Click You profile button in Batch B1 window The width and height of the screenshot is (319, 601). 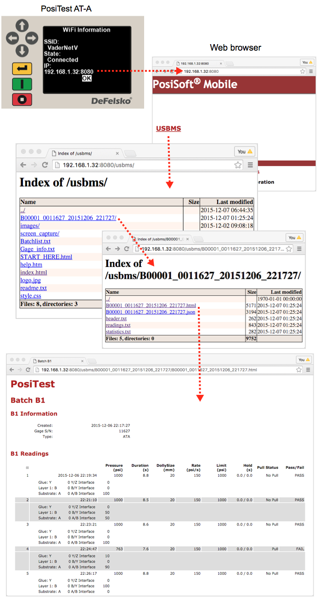305,360
